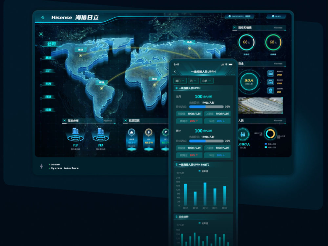Select the 设备 level in the sidebar

click(48, 110)
